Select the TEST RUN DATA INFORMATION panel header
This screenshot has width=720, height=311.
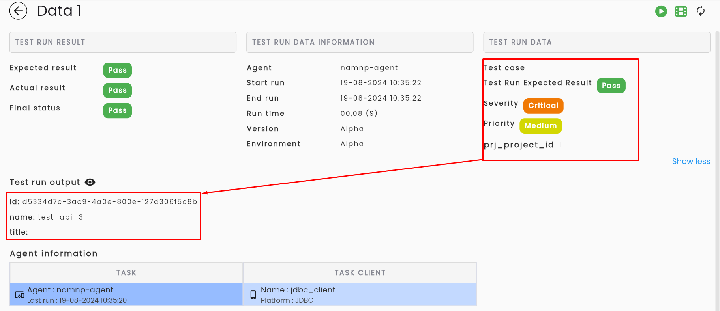tap(360, 42)
